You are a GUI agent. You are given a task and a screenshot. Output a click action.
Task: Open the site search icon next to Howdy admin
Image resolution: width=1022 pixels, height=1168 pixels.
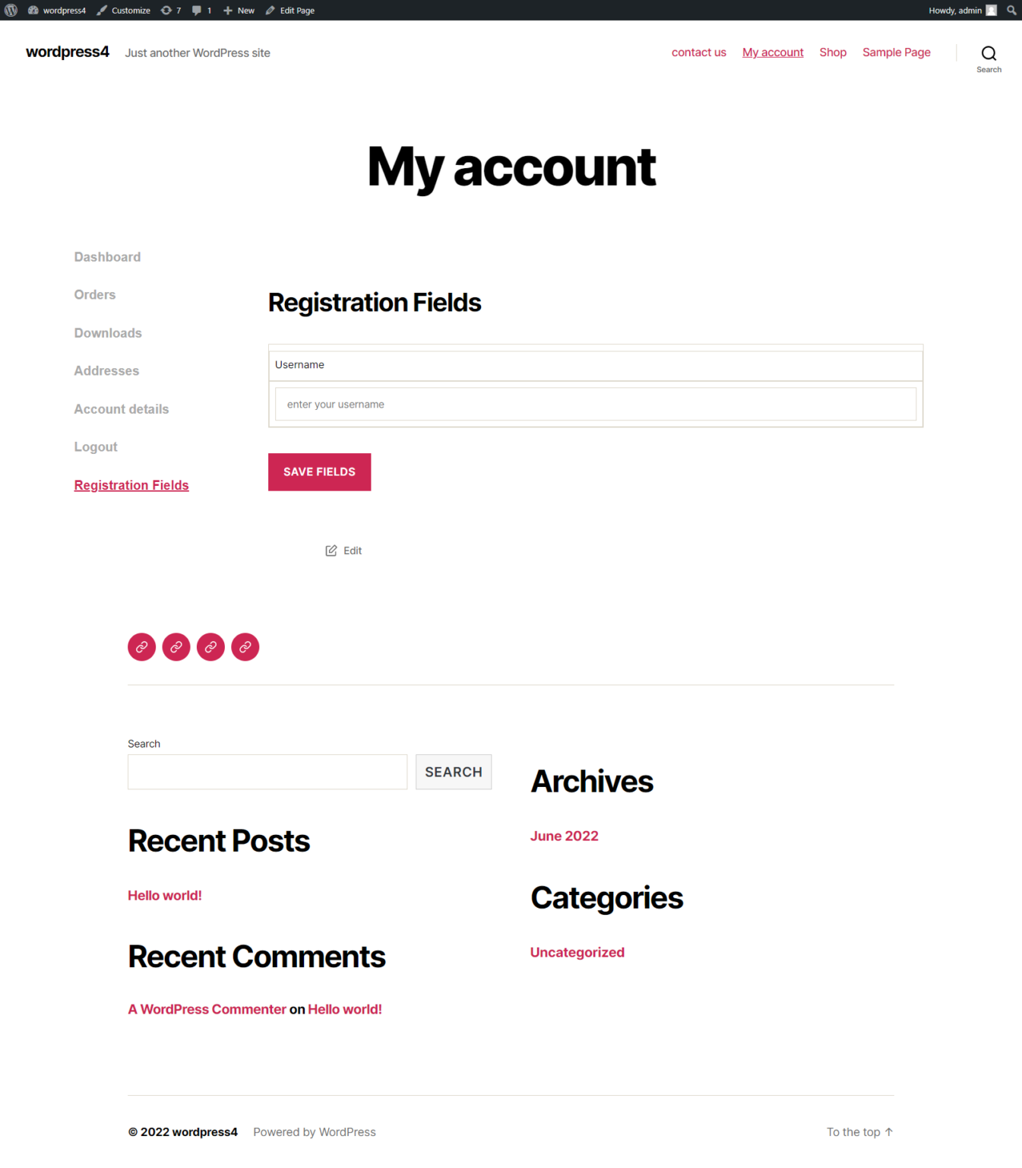point(1012,10)
